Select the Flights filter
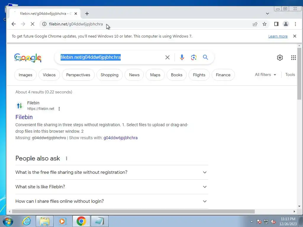 pos(199,75)
